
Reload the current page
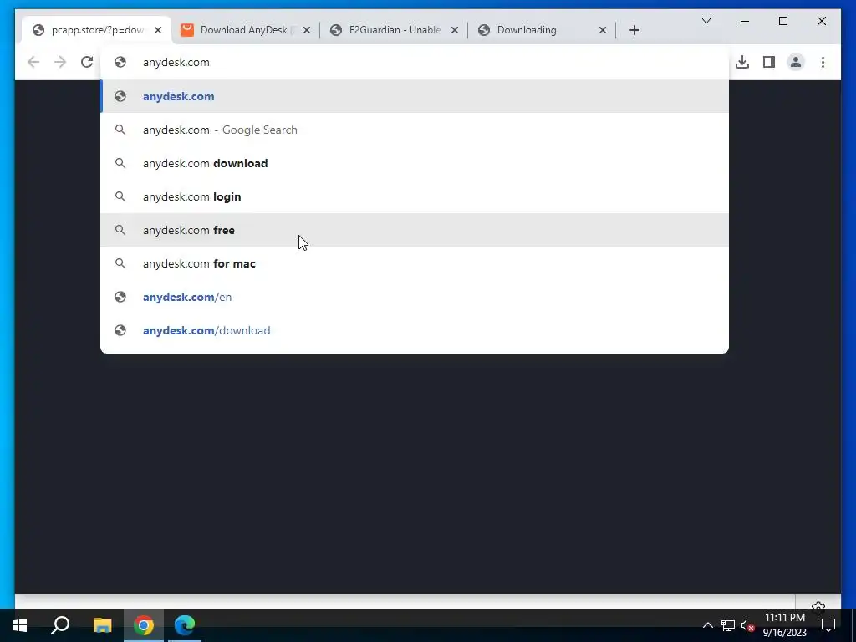click(x=87, y=62)
